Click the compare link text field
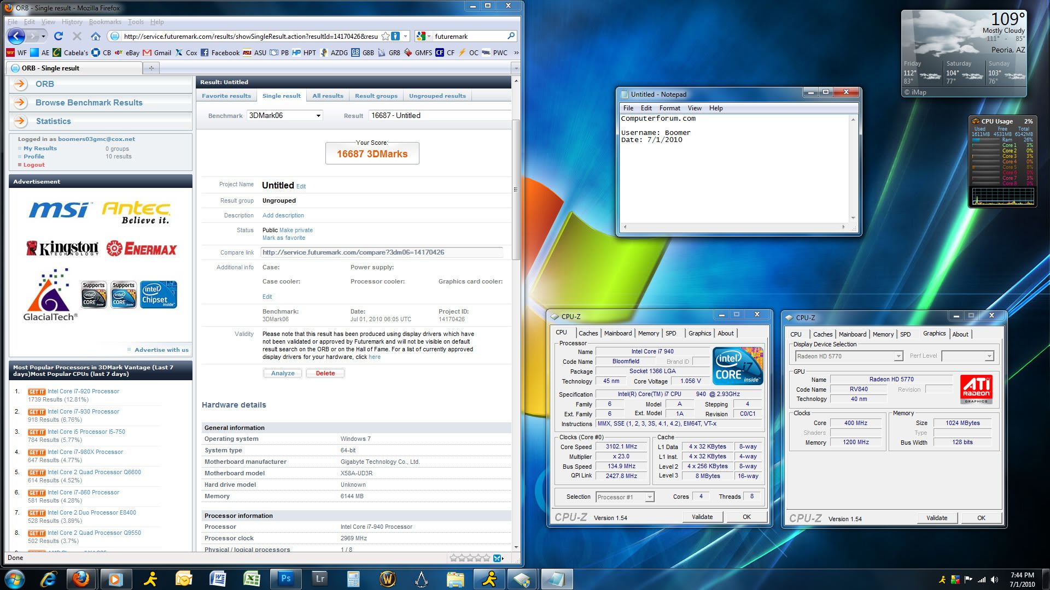The width and height of the screenshot is (1050, 590). tap(382, 252)
